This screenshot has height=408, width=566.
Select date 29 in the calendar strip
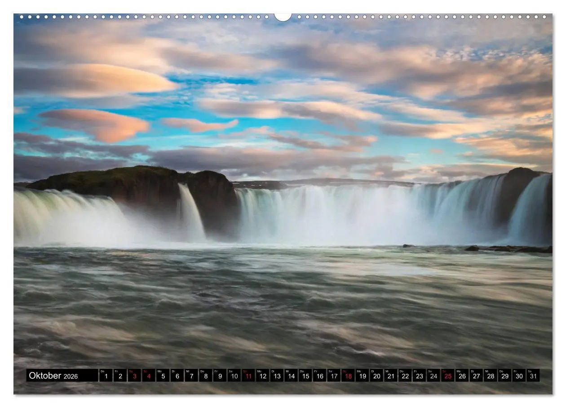coord(505,376)
